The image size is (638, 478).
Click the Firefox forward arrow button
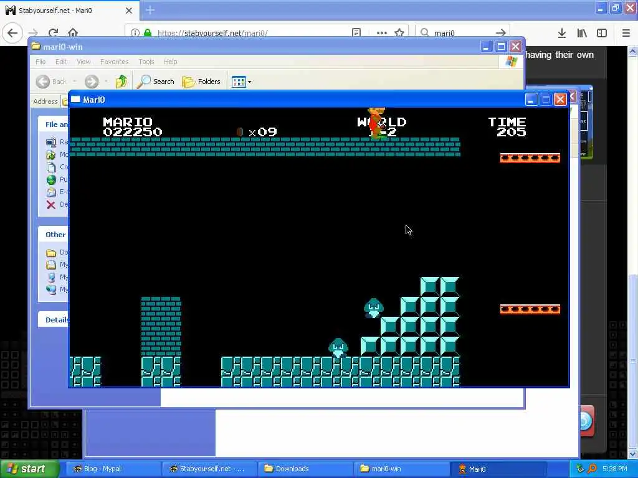pyautogui.click(x=34, y=33)
